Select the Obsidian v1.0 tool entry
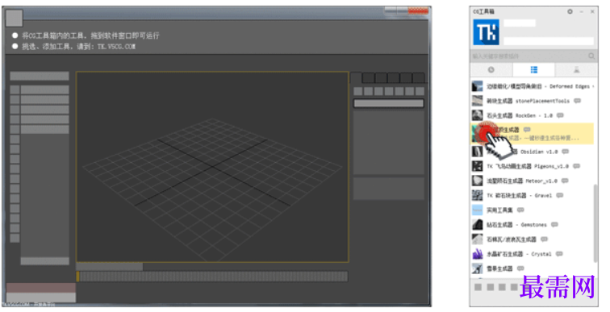The width and height of the screenshot is (610, 312). (x=533, y=152)
